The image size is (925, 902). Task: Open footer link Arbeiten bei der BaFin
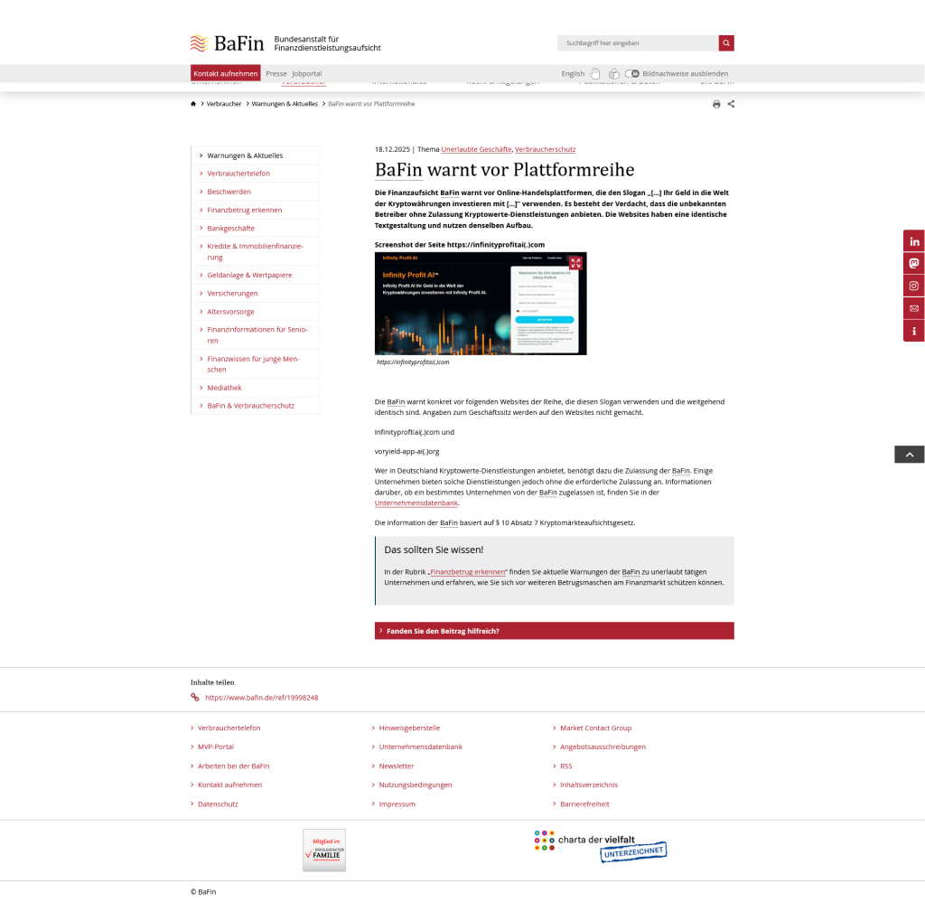[x=234, y=766]
